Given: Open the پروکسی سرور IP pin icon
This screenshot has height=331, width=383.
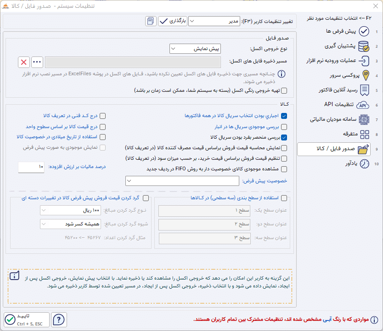Looking at the screenshot, I should point(366,75).
